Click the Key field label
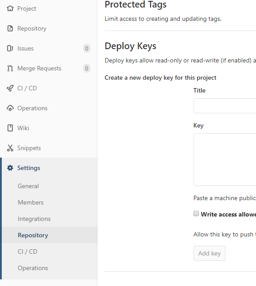Image resolution: width=256 pixels, height=286 pixels. pos(198,125)
